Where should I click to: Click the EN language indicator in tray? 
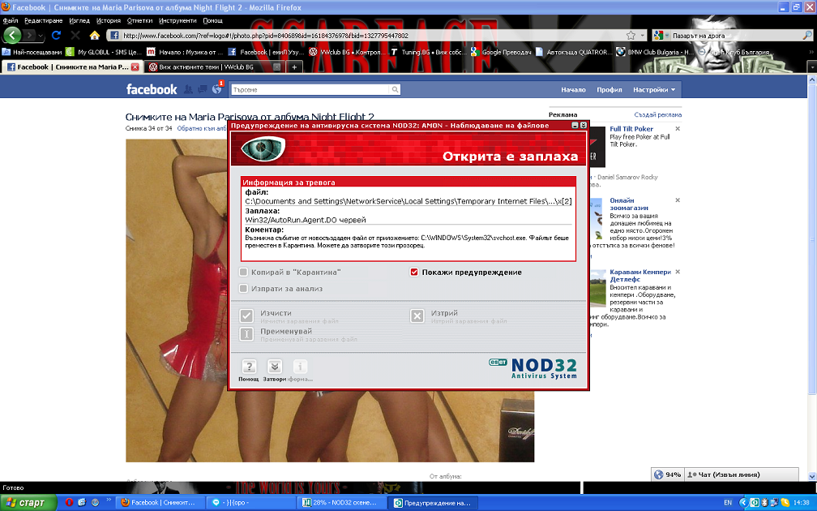pos(728,503)
